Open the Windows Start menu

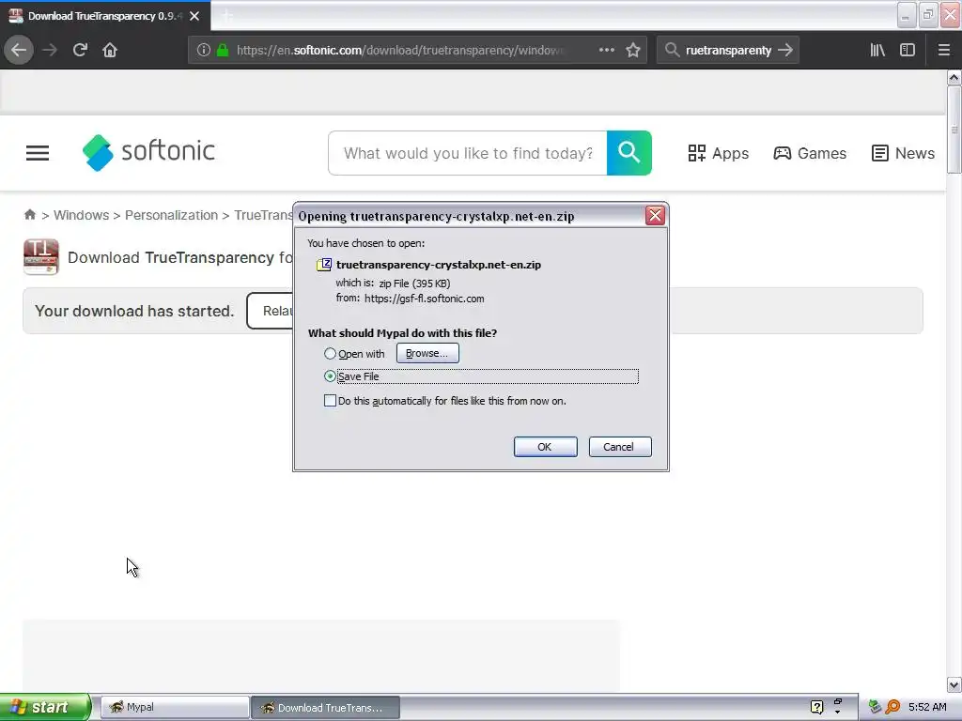[x=45, y=707]
